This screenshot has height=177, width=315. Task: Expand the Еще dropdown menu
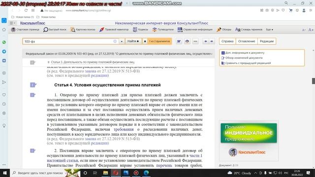point(269,29)
